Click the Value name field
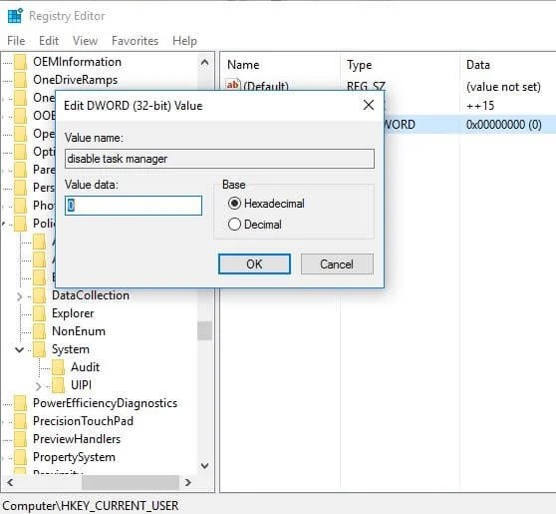The image size is (556, 514). coord(219,159)
